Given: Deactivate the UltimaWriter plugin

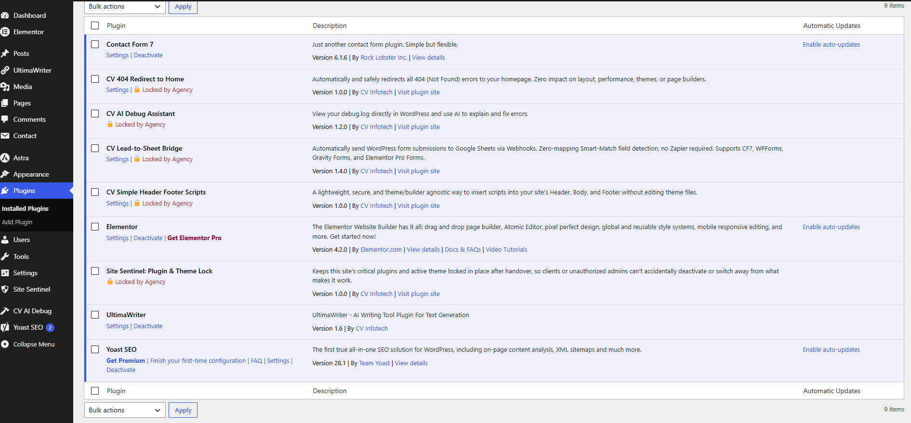Looking at the screenshot, I should tap(148, 326).
